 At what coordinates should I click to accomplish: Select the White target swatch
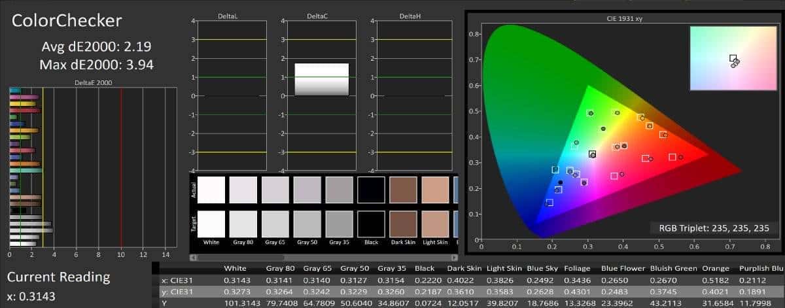(211, 224)
